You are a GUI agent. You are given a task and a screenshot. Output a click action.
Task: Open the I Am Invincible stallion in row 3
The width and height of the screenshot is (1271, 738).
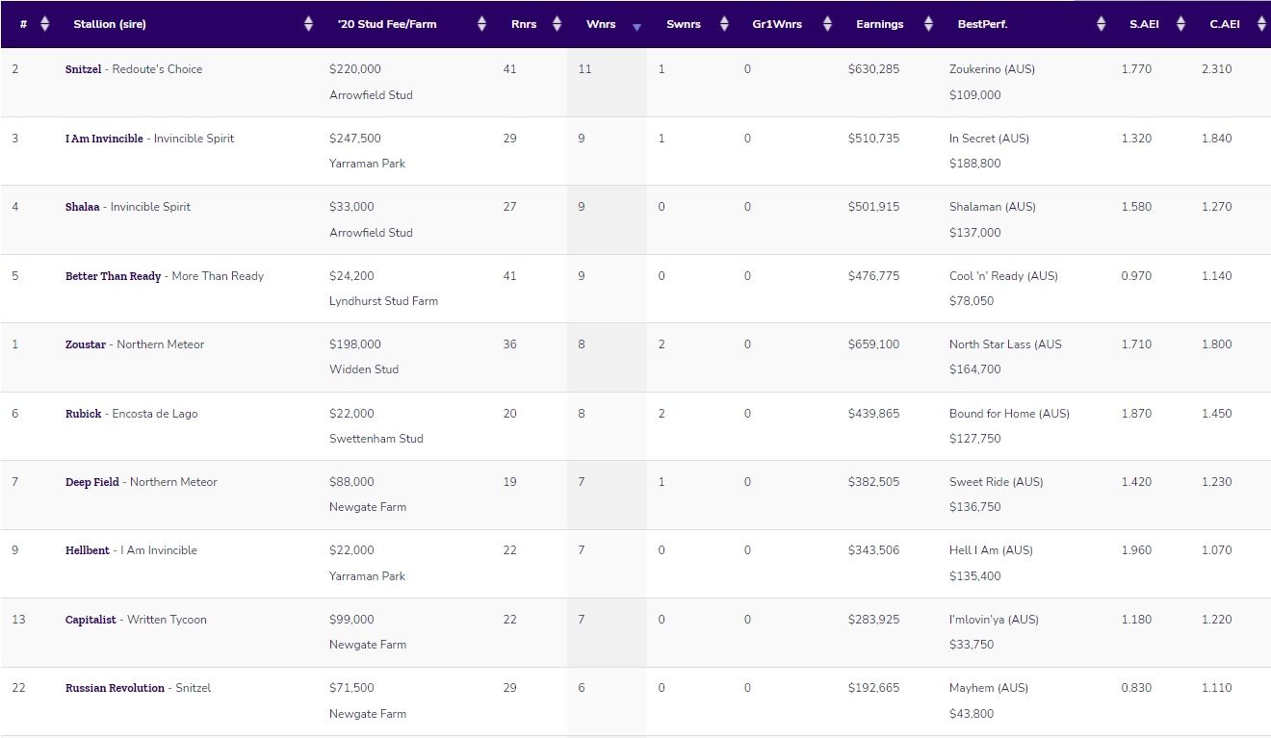pyautogui.click(x=105, y=139)
